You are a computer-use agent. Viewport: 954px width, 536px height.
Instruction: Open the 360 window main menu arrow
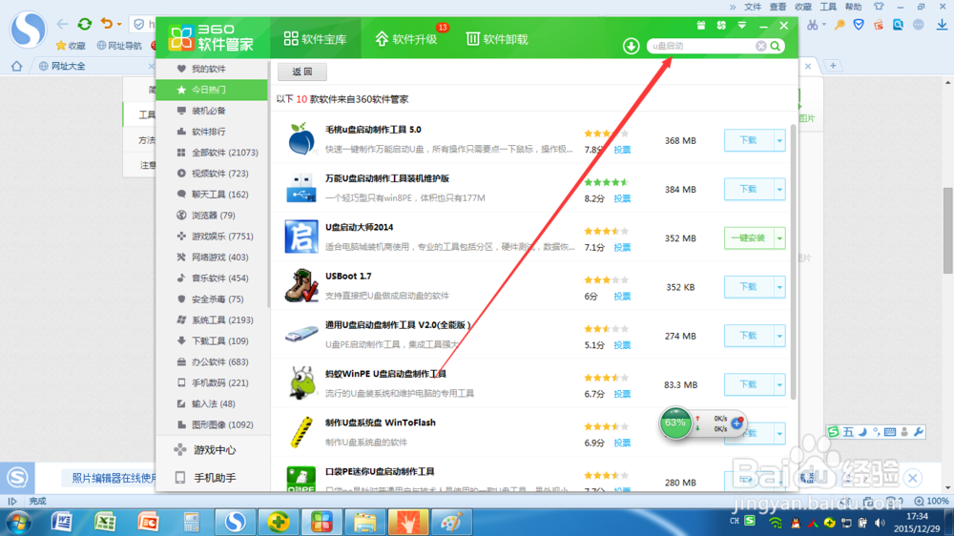tap(741, 26)
